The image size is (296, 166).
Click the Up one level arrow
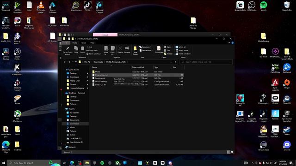76,62
